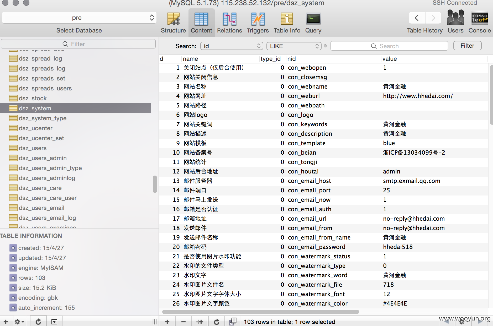Image resolution: width=493 pixels, height=326 pixels.
Task: Select table dsz_users_admin_type
Action: [x=50, y=168]
